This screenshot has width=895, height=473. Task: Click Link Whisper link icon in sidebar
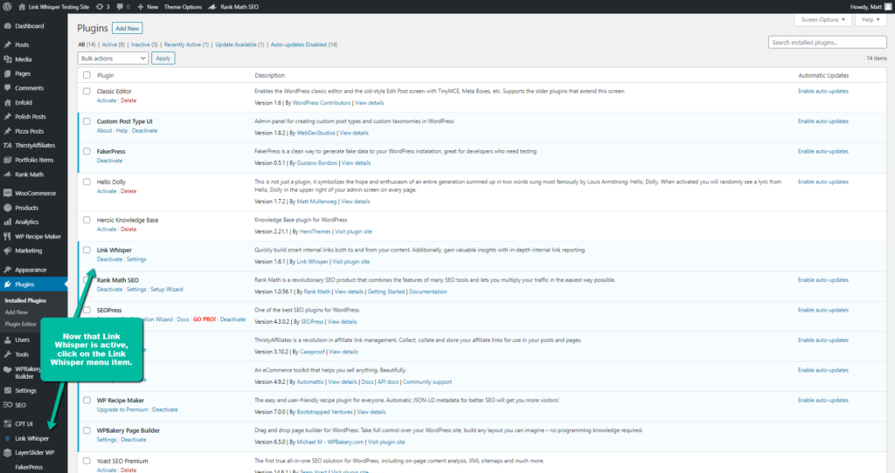pos(7,439)
